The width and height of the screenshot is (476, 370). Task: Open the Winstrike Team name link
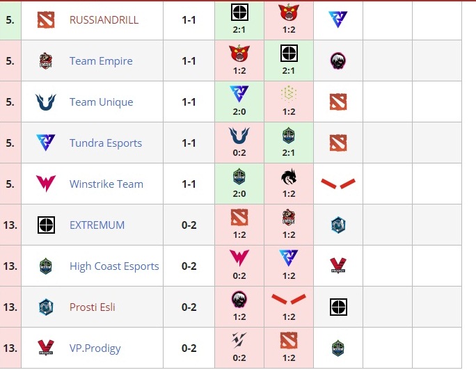pyautogui.click(x=106, y=184)
